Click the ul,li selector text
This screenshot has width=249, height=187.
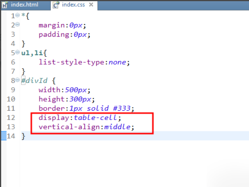tap(32, 53)
